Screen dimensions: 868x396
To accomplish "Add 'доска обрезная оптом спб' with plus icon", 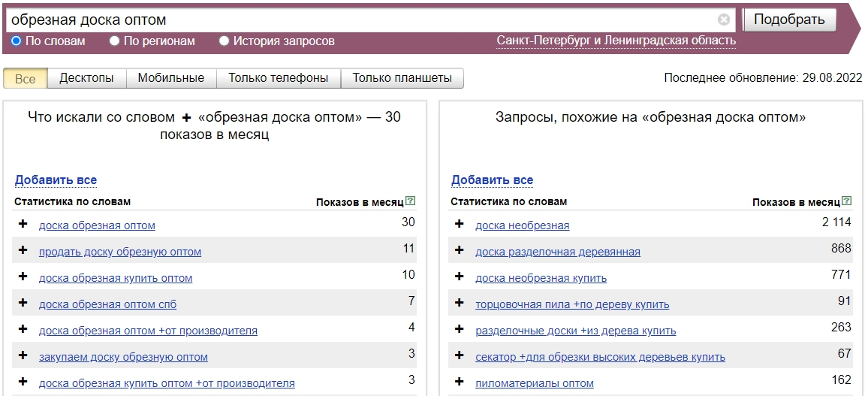I will click(23, 304).
